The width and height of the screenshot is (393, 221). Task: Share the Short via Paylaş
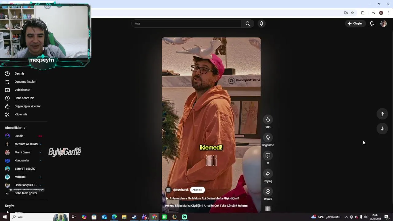point(268,174)
